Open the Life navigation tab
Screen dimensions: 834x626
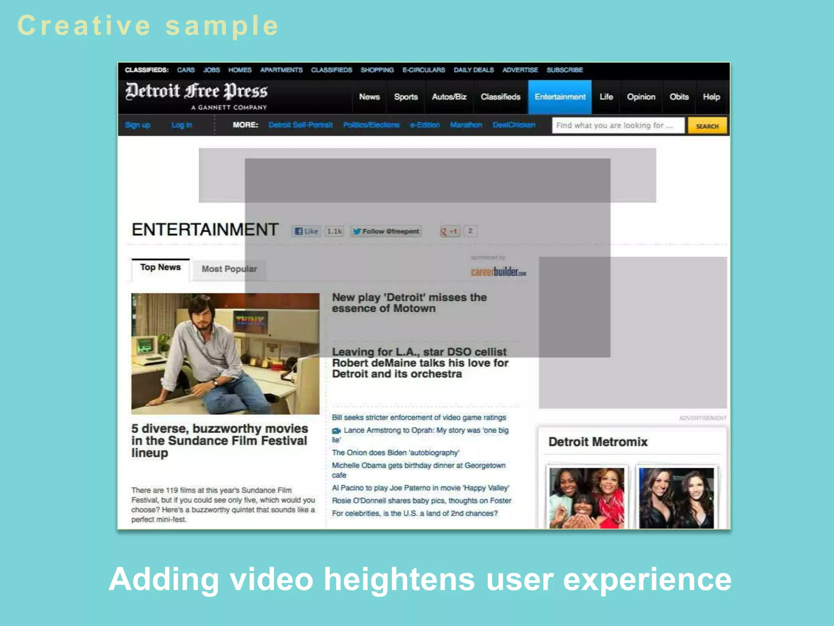coord(606,97)
